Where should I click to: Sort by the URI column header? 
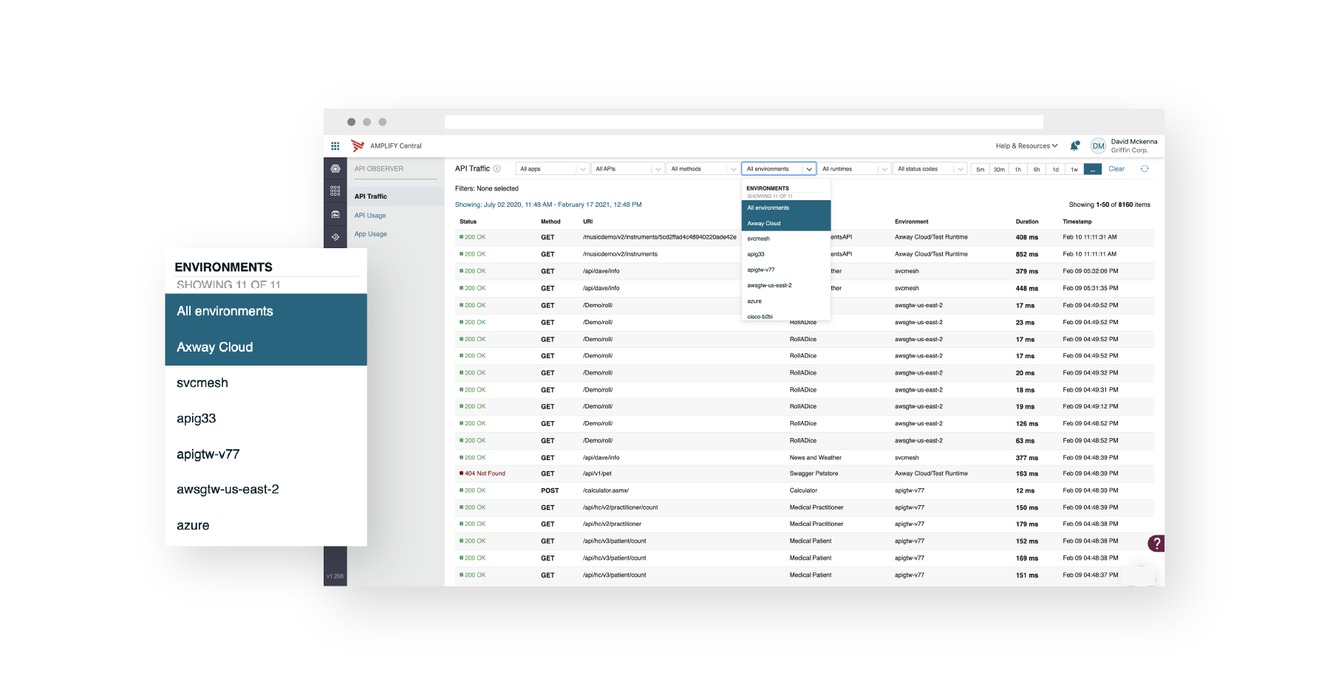[x=587, y=222]
